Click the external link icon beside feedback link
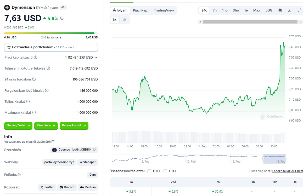The image size is (304, 196). (53, 142)
